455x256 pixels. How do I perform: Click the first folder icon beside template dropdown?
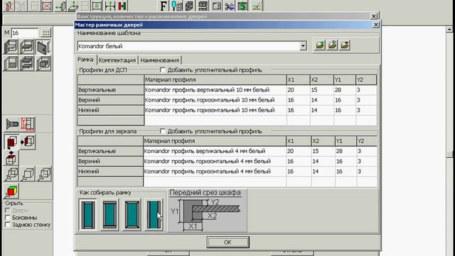pos(320,45)
